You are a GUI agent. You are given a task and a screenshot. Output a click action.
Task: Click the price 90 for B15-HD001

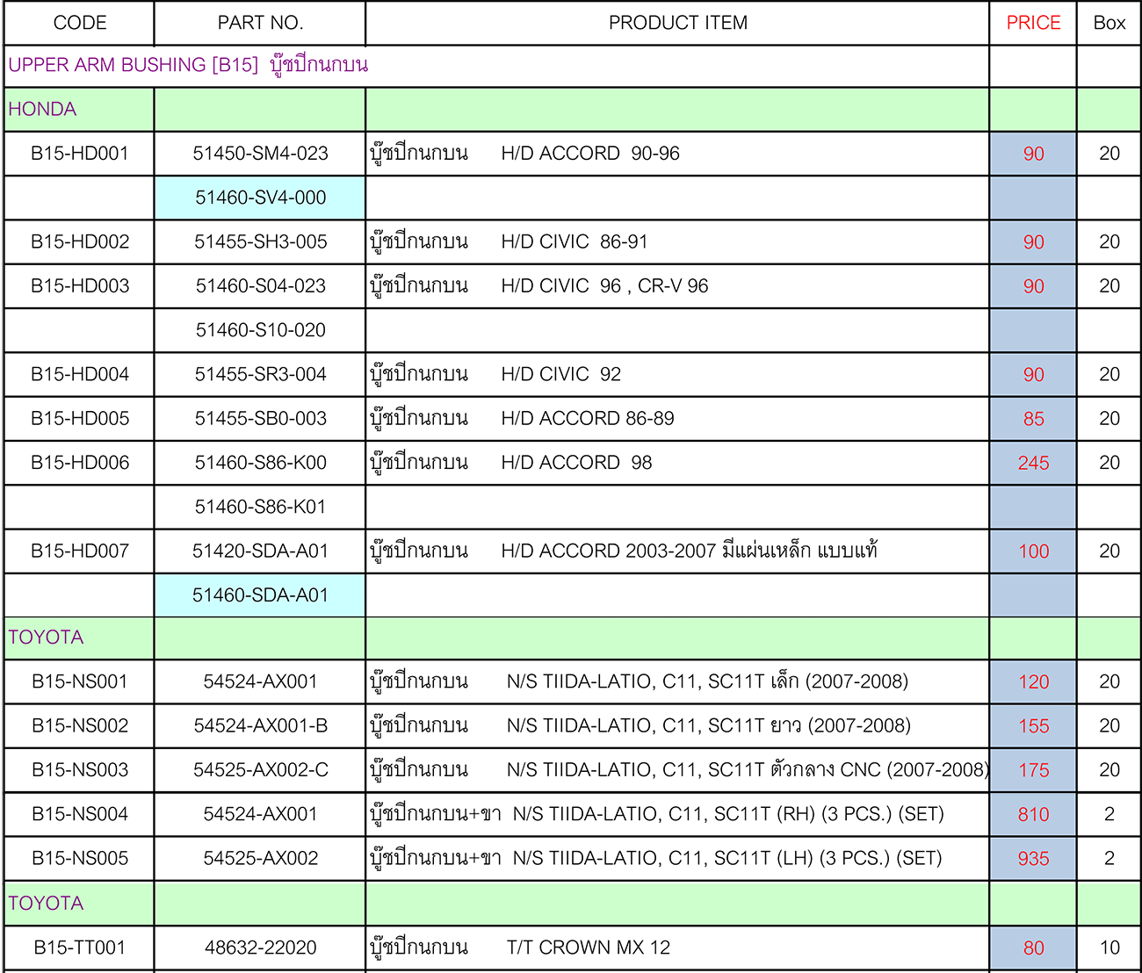pyautogui.click(x=1033, y=155)
